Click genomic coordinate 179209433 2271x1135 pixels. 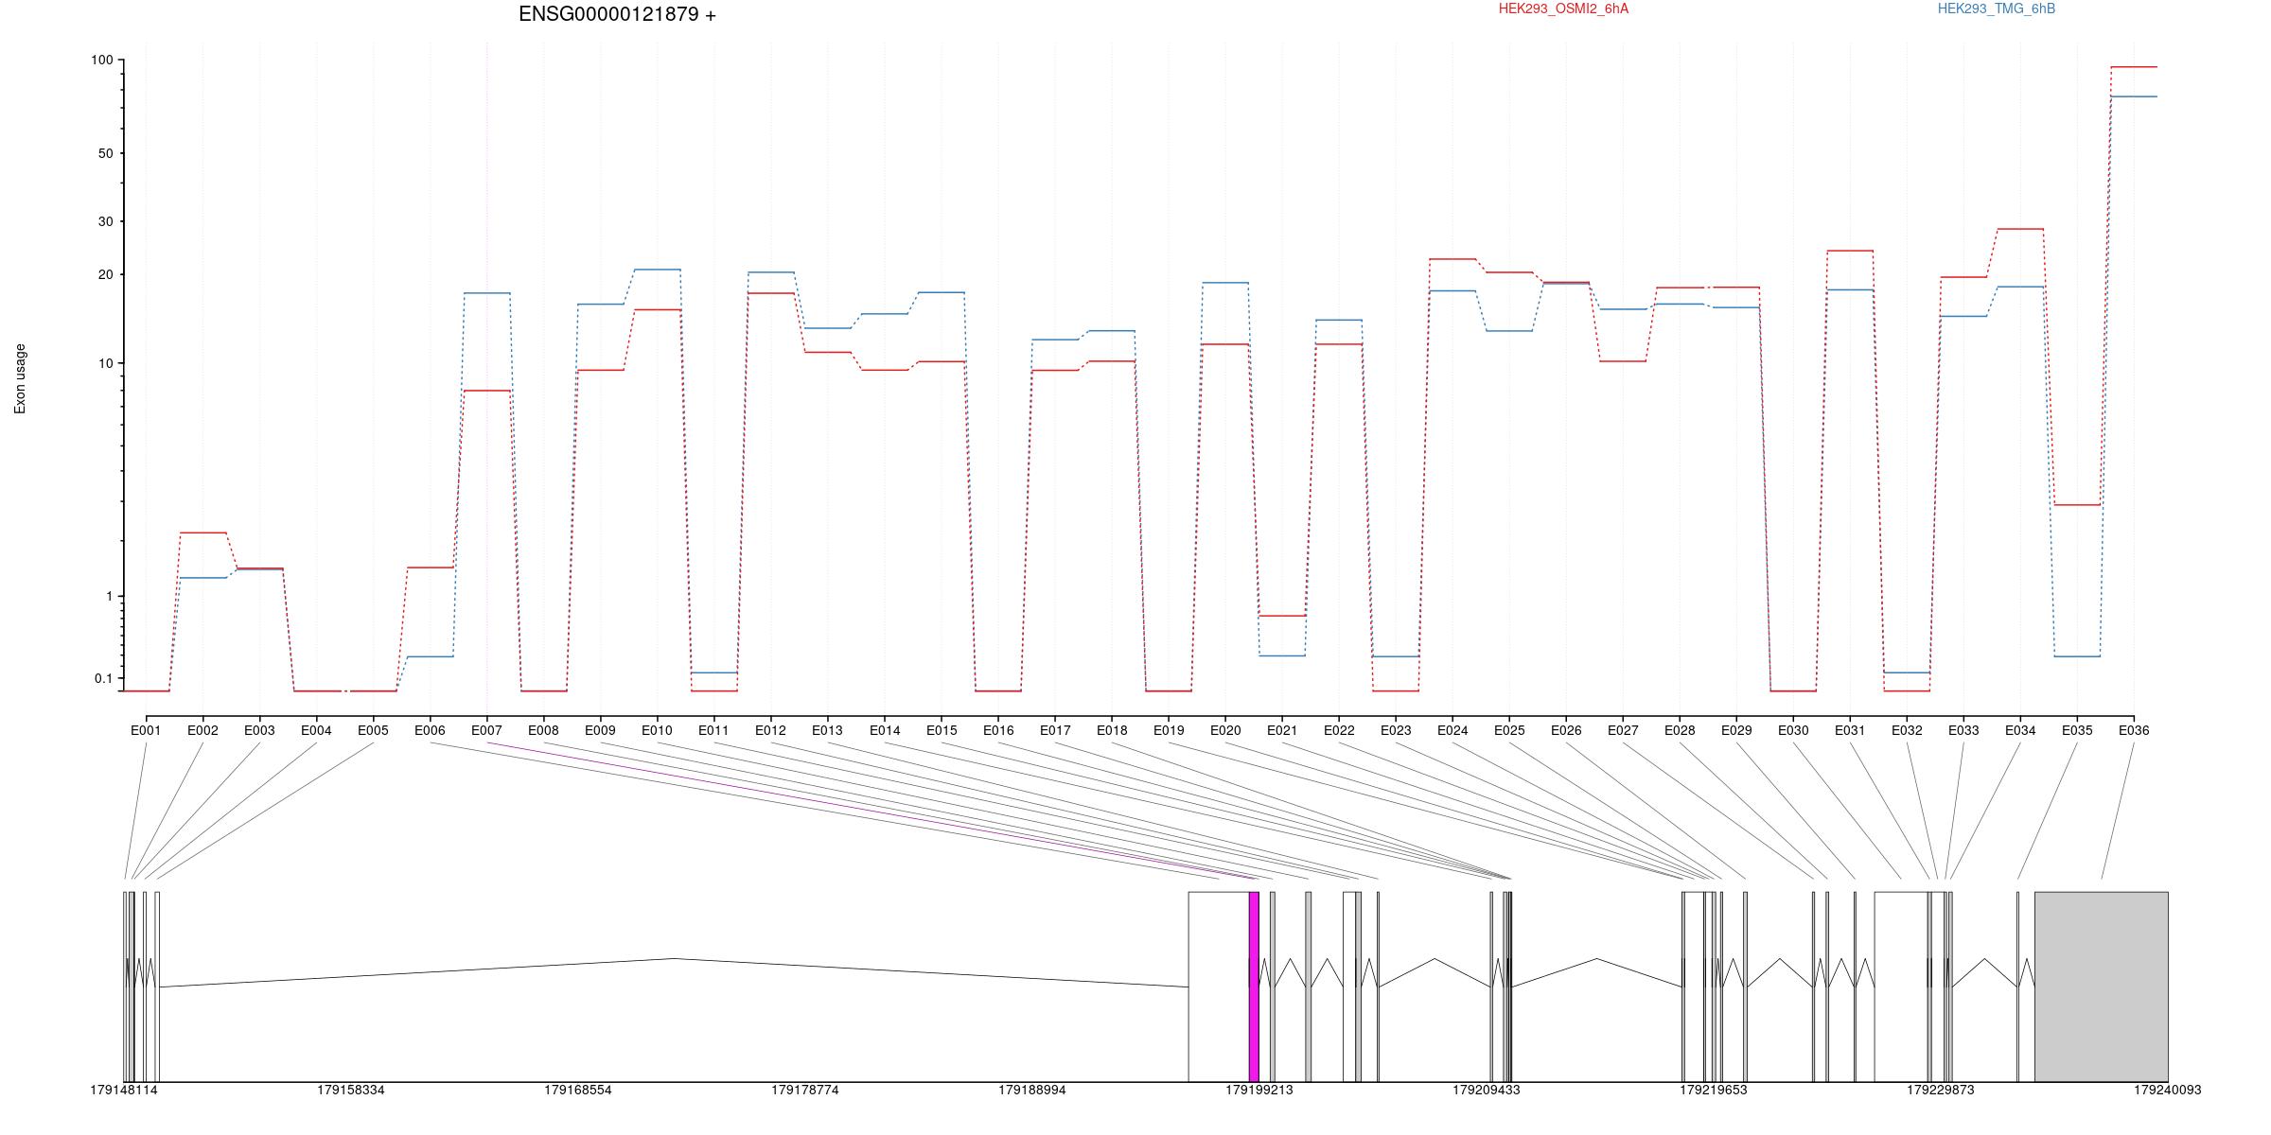click(x=1487, y=1091)
